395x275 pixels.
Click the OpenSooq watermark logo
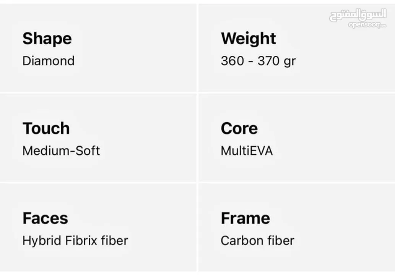click(x=358, y=18)
